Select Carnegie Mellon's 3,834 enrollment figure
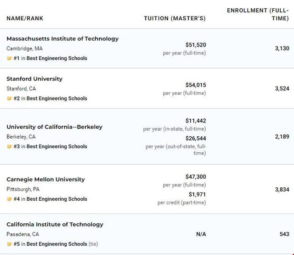The image size is (294, 255). [x=282, y=190]
